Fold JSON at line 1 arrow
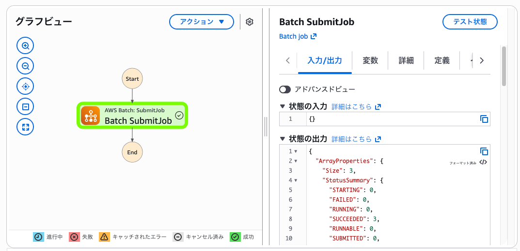 [296, 151]
